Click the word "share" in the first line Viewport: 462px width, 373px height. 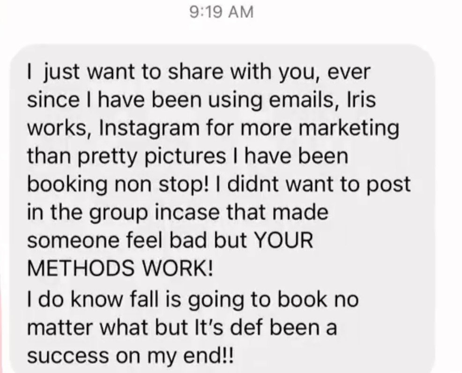click(x=196, y=72)
